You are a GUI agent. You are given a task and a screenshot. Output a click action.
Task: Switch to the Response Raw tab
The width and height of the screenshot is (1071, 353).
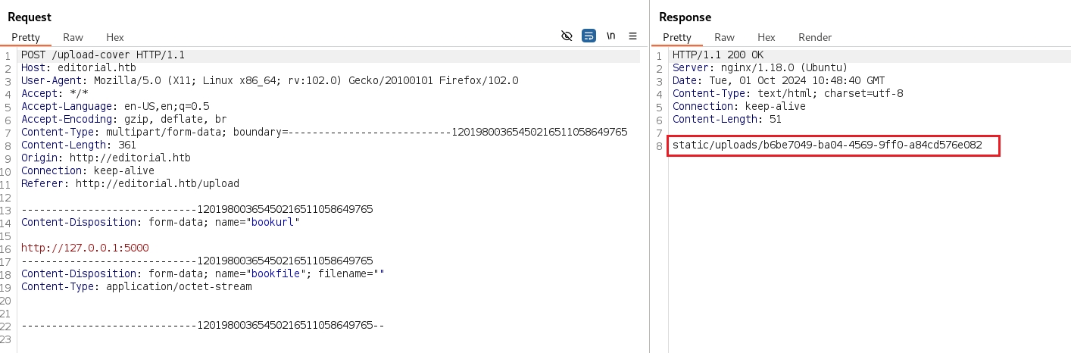pos(724,37)
